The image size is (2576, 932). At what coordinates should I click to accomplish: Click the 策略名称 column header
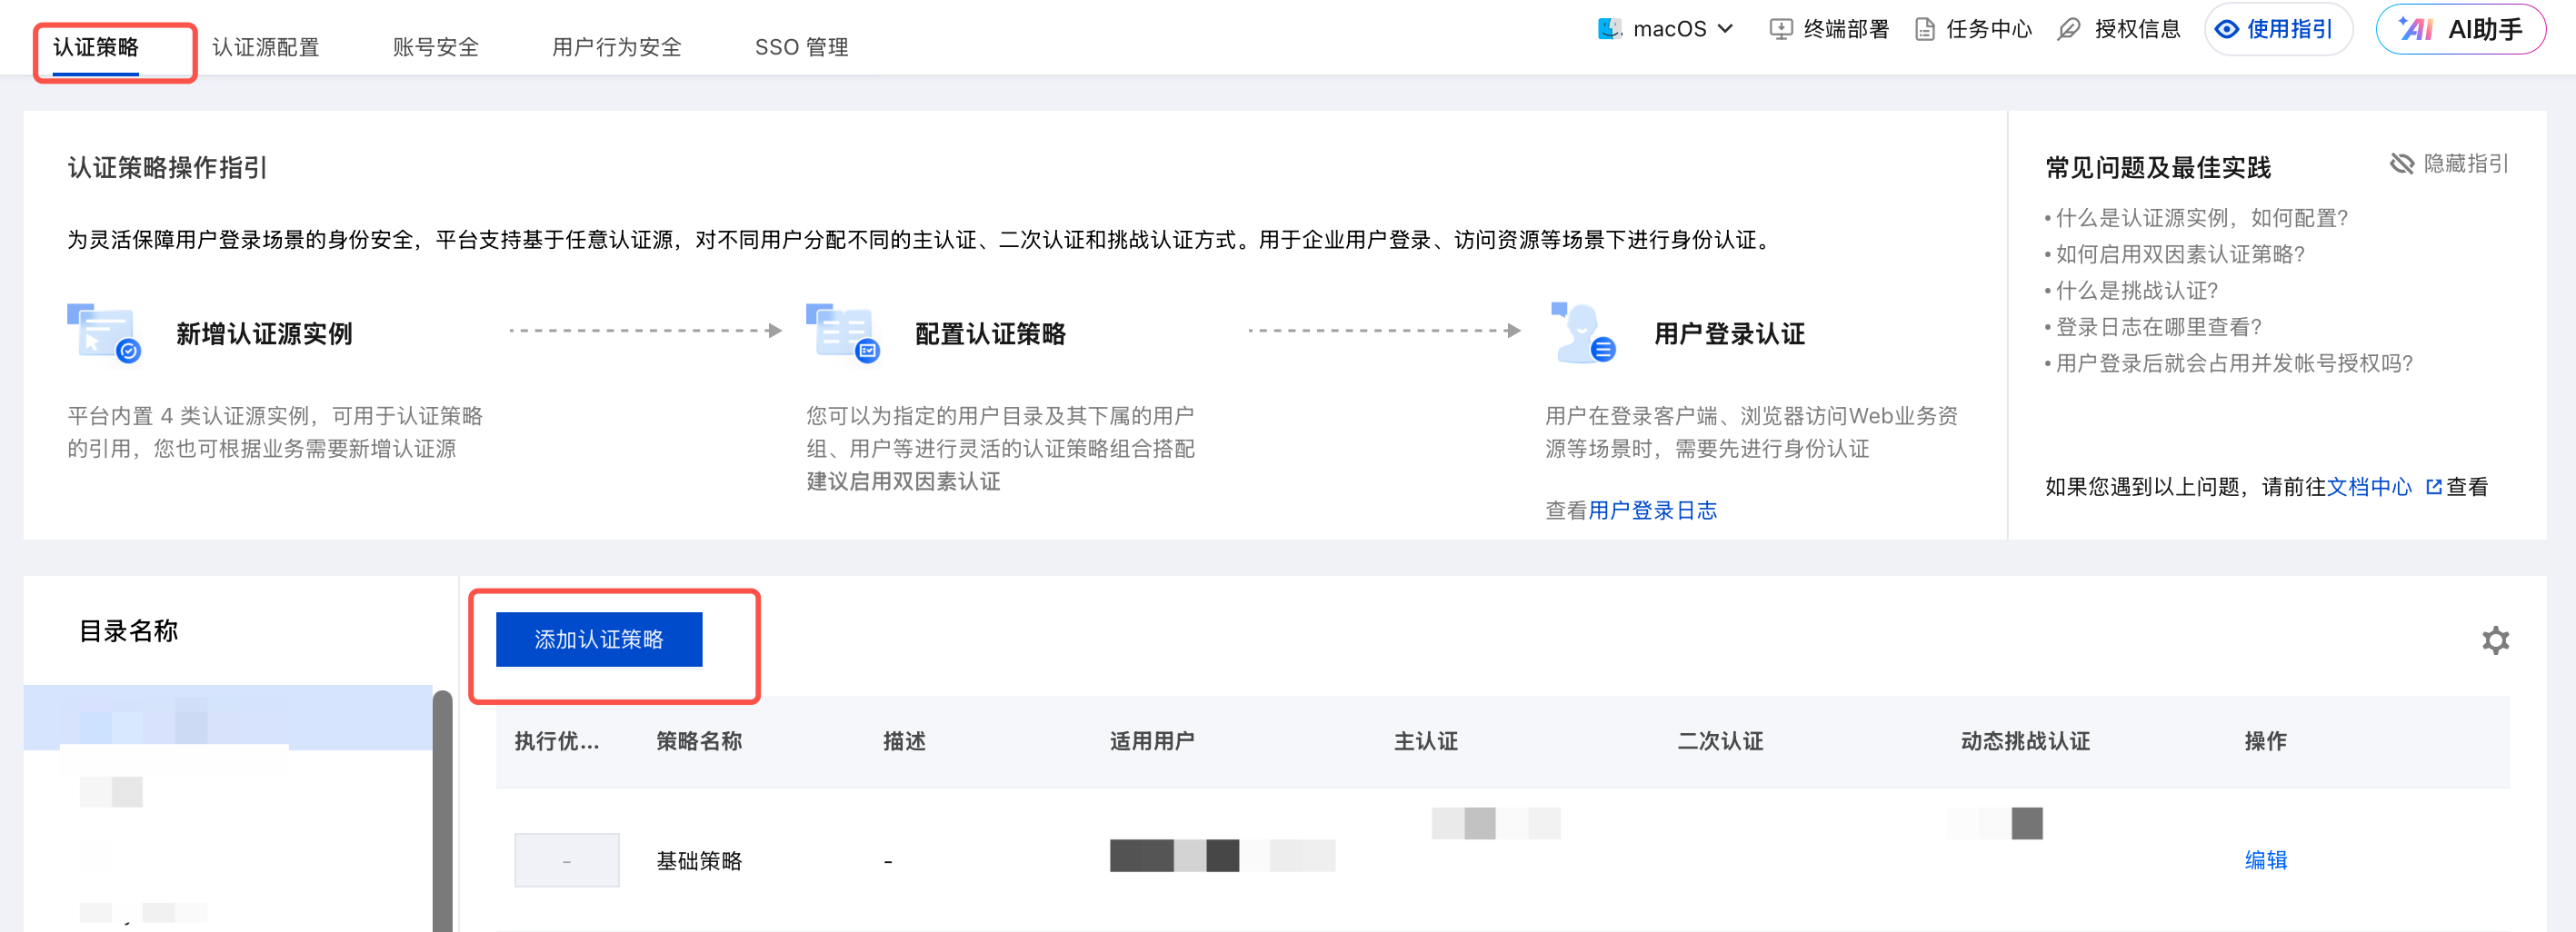pos(699,741)
